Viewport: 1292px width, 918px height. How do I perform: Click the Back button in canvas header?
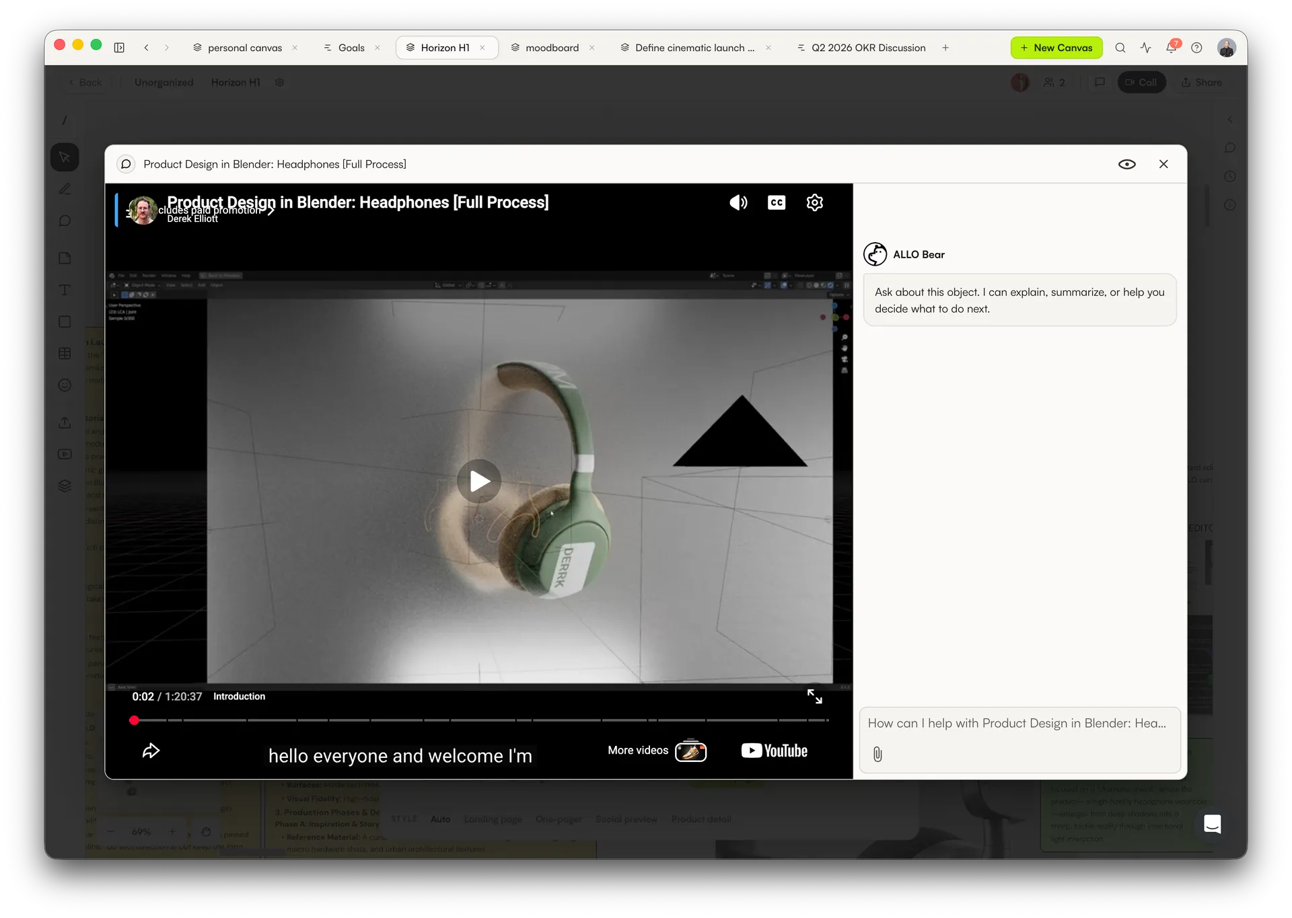click(85, 82)
